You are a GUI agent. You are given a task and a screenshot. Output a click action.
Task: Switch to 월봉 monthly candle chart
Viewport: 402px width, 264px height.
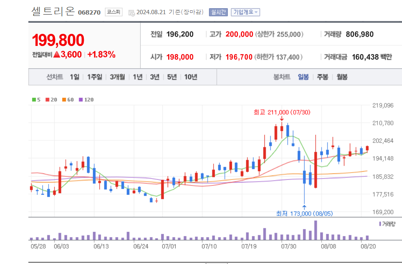(342, 77)
